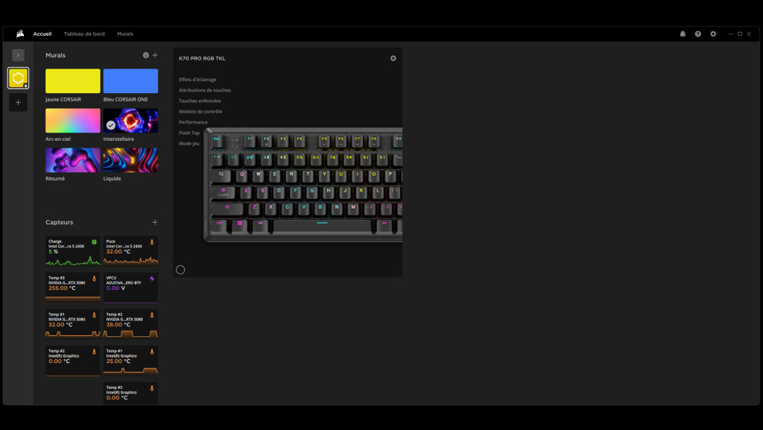763x430 pixels.
Task: Select the Liquide mural thumbnail
Action: click(x=130, y=160)
